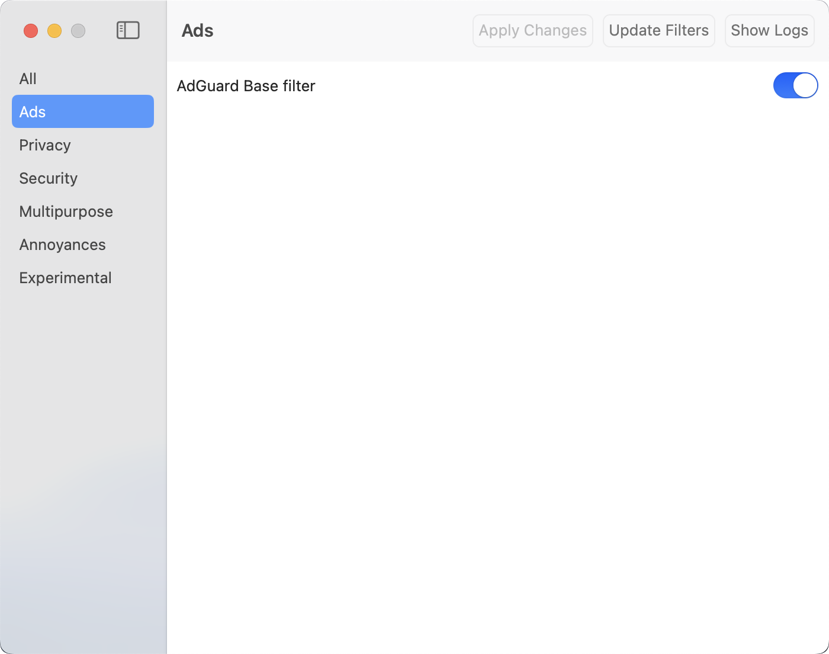Toggle the sidebar visibility icon

click(128, 30)
